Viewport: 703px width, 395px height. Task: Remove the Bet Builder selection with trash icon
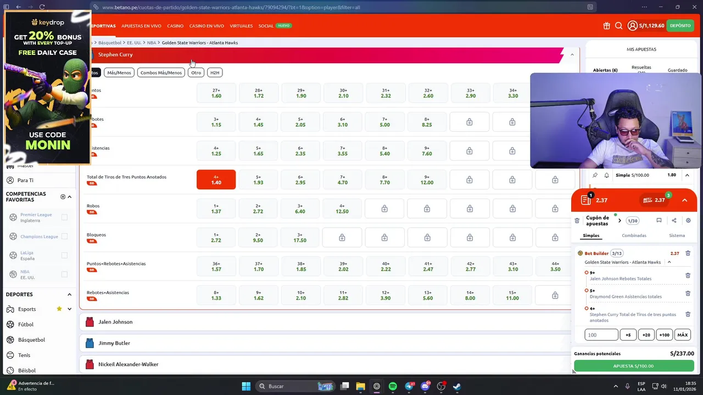click(x=688, y=253)
